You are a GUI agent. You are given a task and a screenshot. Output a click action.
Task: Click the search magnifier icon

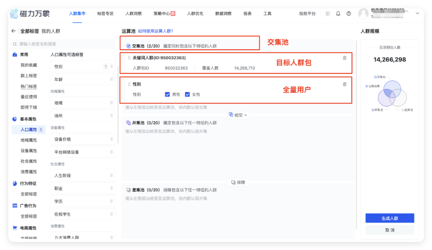[15, 44]
